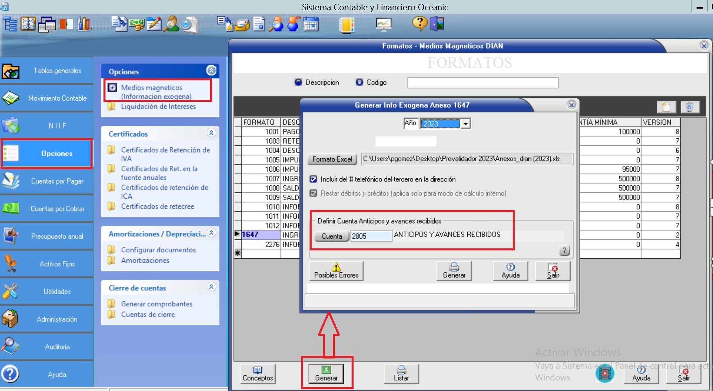The image size is (713, 391).
Task: Click the delete trash icon above the table
Action: [689, 107]
